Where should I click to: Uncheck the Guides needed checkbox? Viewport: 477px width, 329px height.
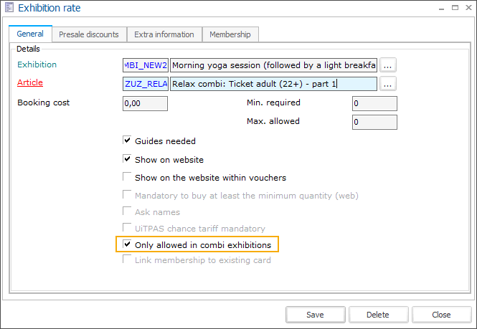pos(128,141)
